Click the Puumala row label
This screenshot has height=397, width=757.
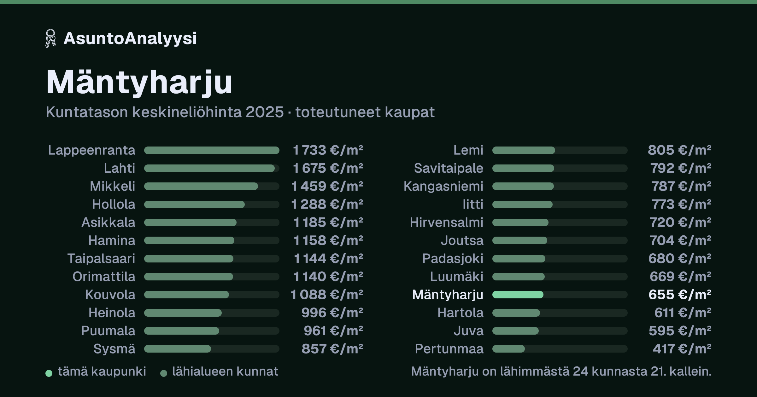pos(108,331)
